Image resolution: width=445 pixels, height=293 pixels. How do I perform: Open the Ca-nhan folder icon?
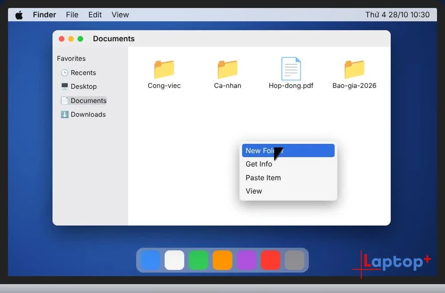tap(227, 69)
